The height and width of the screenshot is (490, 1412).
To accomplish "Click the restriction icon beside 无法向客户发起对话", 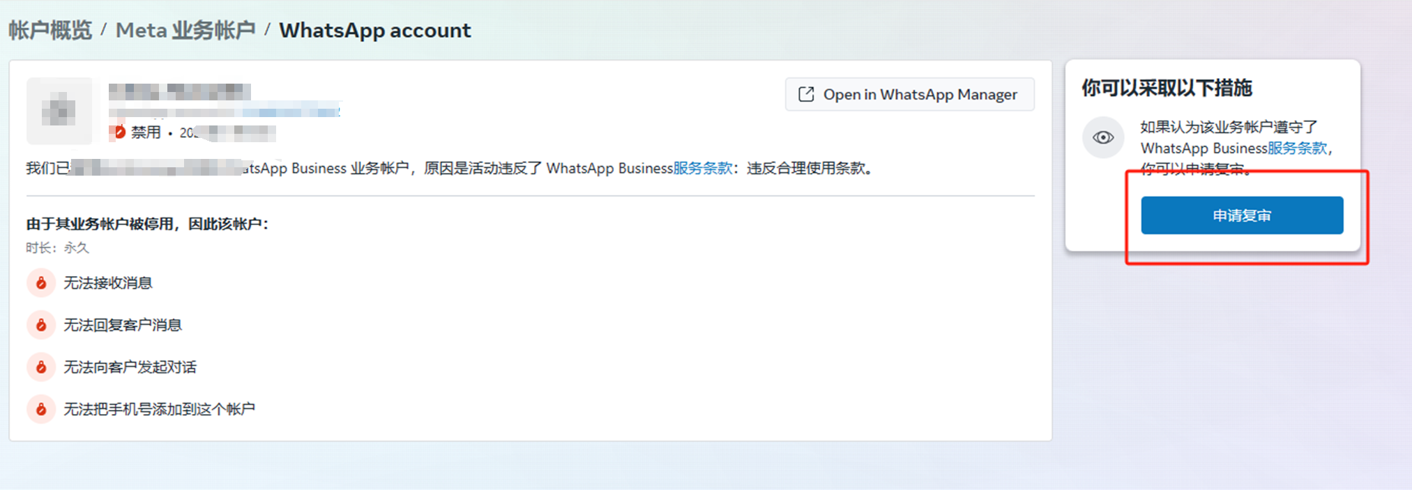I will click(x=41, y=367).
